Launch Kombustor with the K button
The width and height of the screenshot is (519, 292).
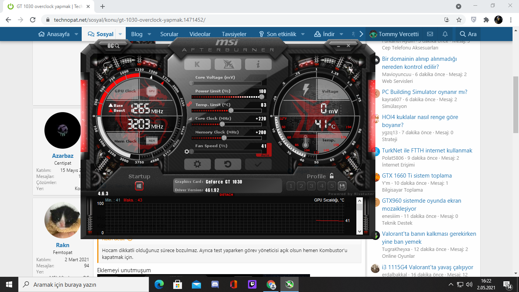click(x=197, y=64)
